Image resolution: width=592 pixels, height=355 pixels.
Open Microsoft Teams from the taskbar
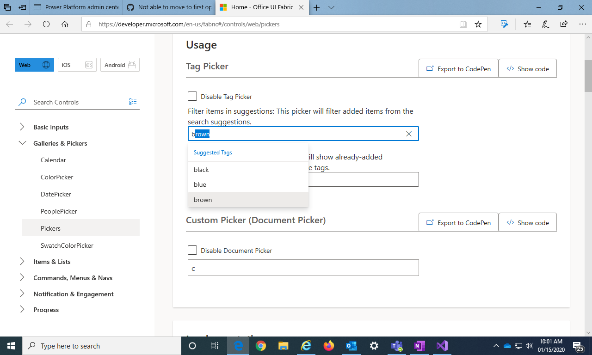click(x=396, y=346)
